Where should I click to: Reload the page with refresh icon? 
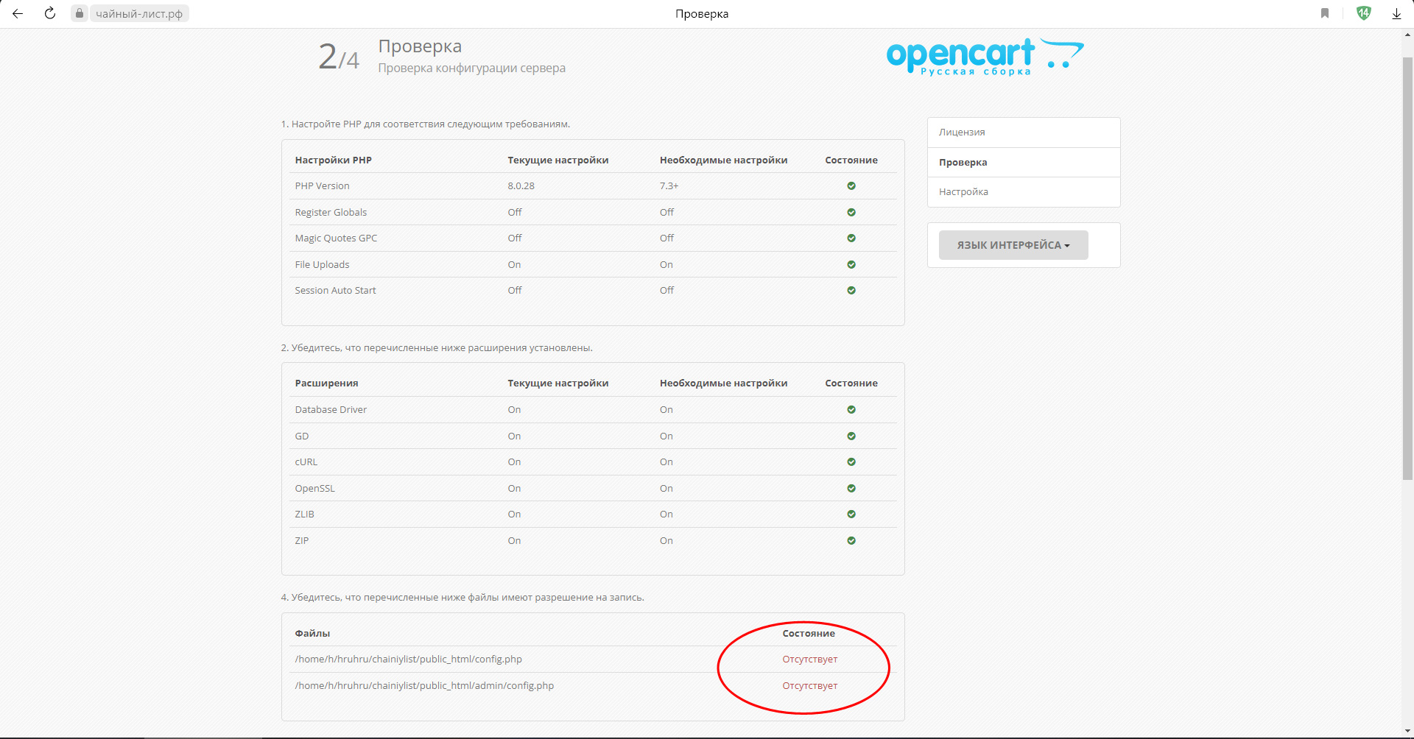pyautogui.click(x=50, y=13)
